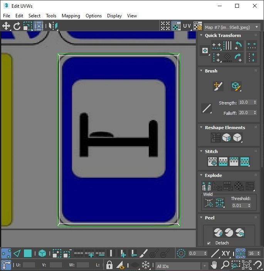Click Stitch To Average icon
The width and height of the screenshot is (264, 271).
pyautogui.click(x=223, y=162)
